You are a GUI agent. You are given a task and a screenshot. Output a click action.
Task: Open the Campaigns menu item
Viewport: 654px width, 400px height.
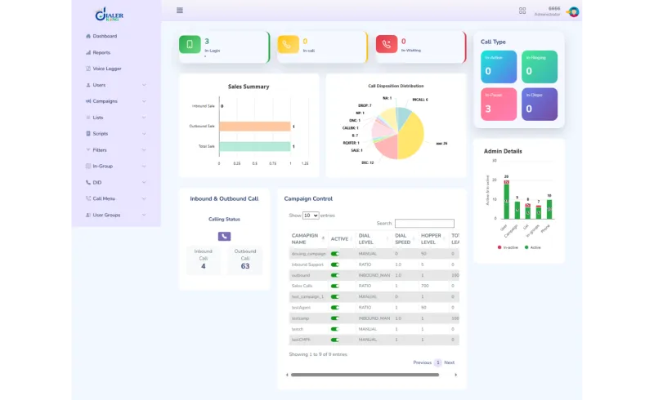click(105, 101)
